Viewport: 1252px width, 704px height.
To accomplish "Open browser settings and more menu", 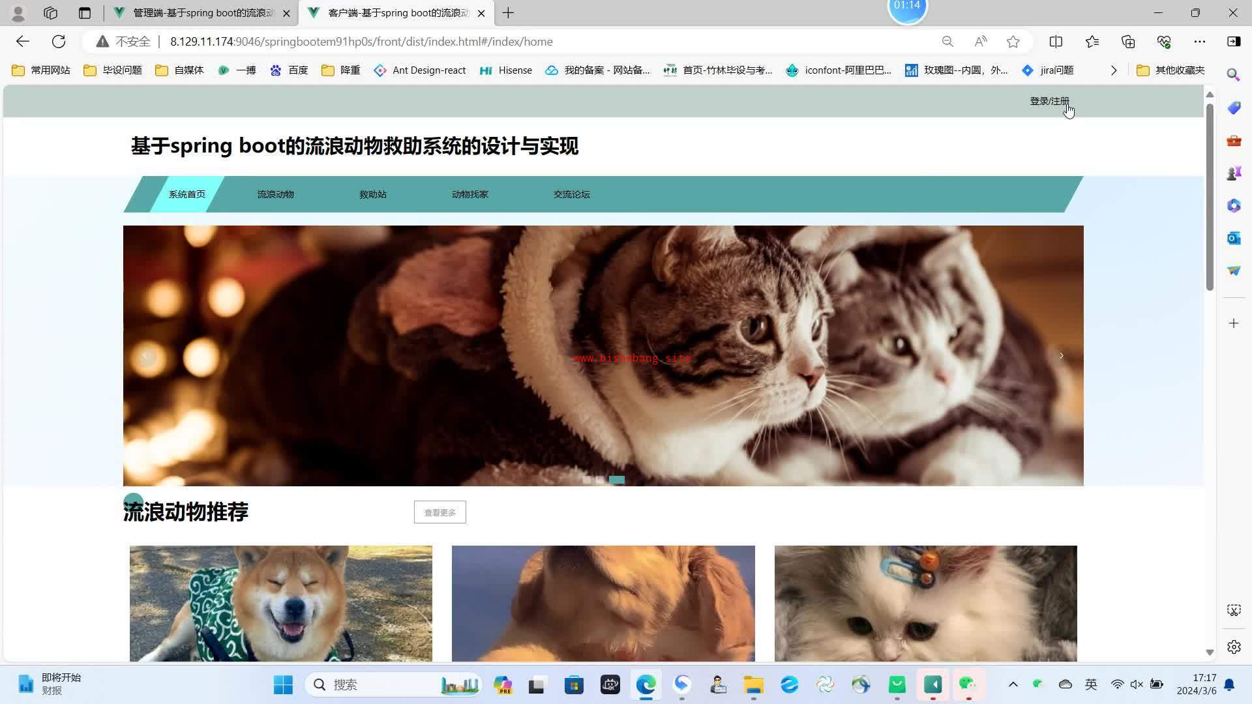I will [1199, 42].
